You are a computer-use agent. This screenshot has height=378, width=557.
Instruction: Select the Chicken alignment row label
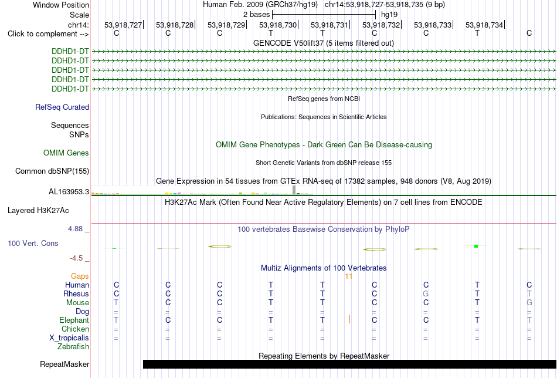point(75,329)
